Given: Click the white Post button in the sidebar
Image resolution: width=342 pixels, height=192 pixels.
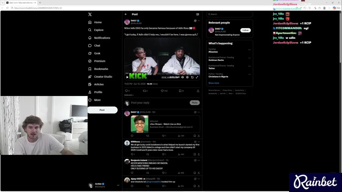Looking at the screenshot, I should tap(102, 110).
